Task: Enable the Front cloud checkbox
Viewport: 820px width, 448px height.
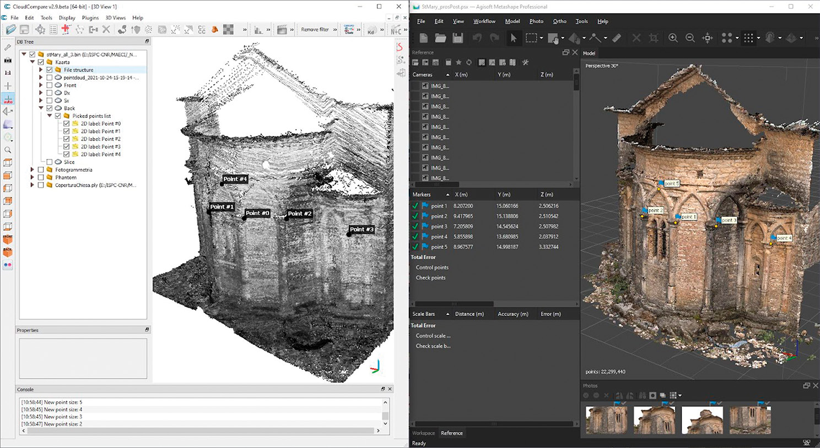Action: coord(50,85)
